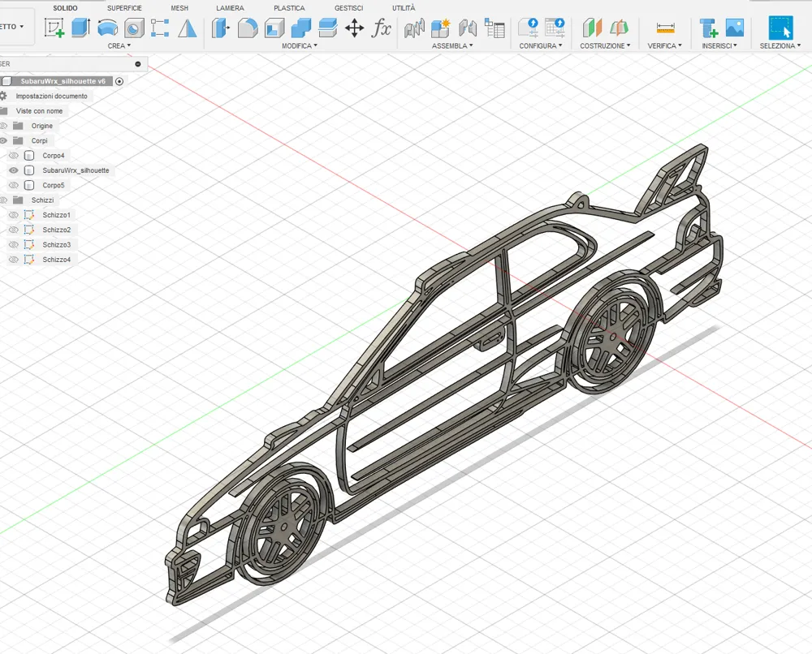Select the Offset Plane construction tool
The width and height of the screenshot is (812, 654).
pos(592,28)
